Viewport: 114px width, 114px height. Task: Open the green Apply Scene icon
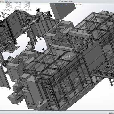tap(76, 5)
